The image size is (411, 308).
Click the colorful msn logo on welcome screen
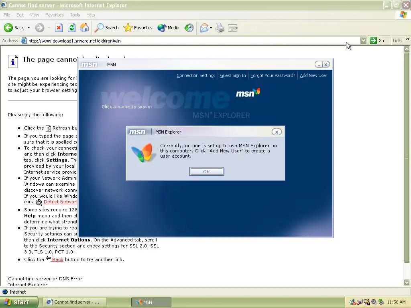pos(248,93)
